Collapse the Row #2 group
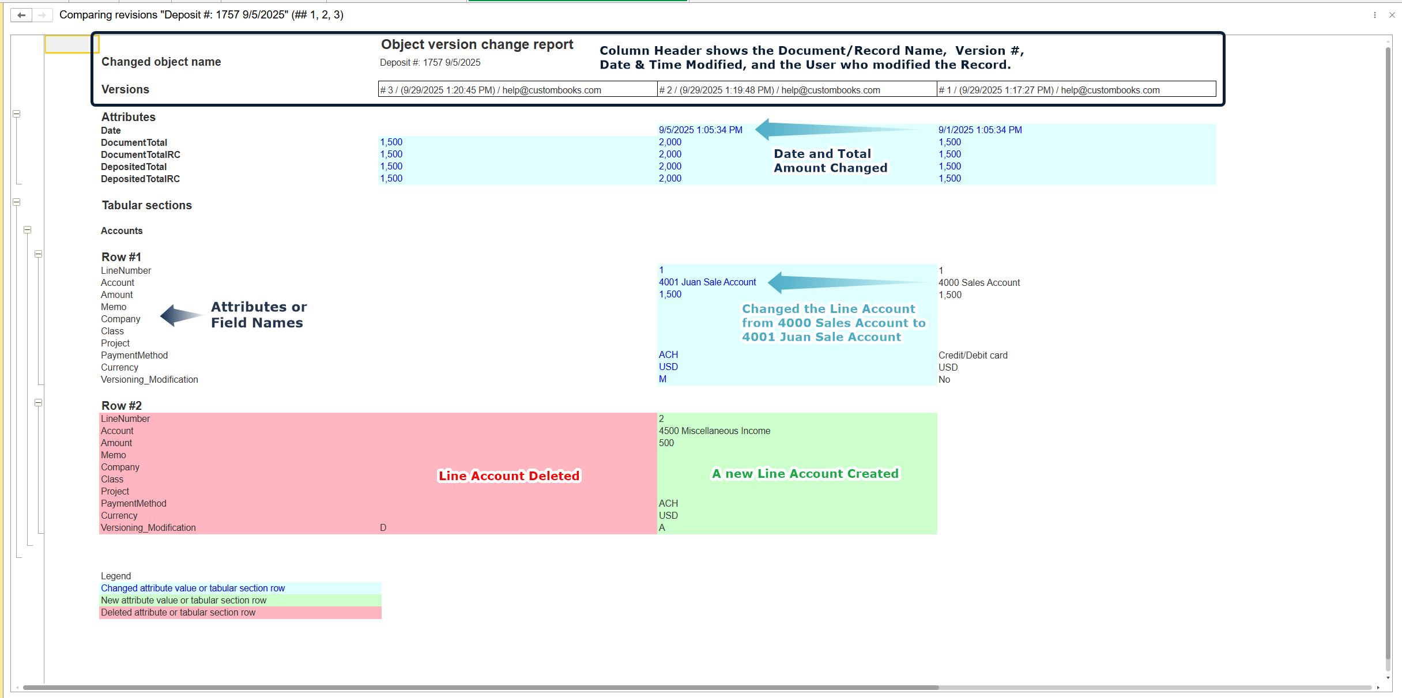 click(38, 403)
